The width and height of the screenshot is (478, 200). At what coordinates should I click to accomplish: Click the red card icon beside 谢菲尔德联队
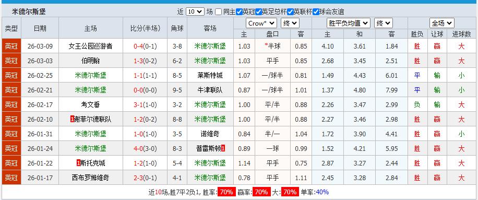72,119
